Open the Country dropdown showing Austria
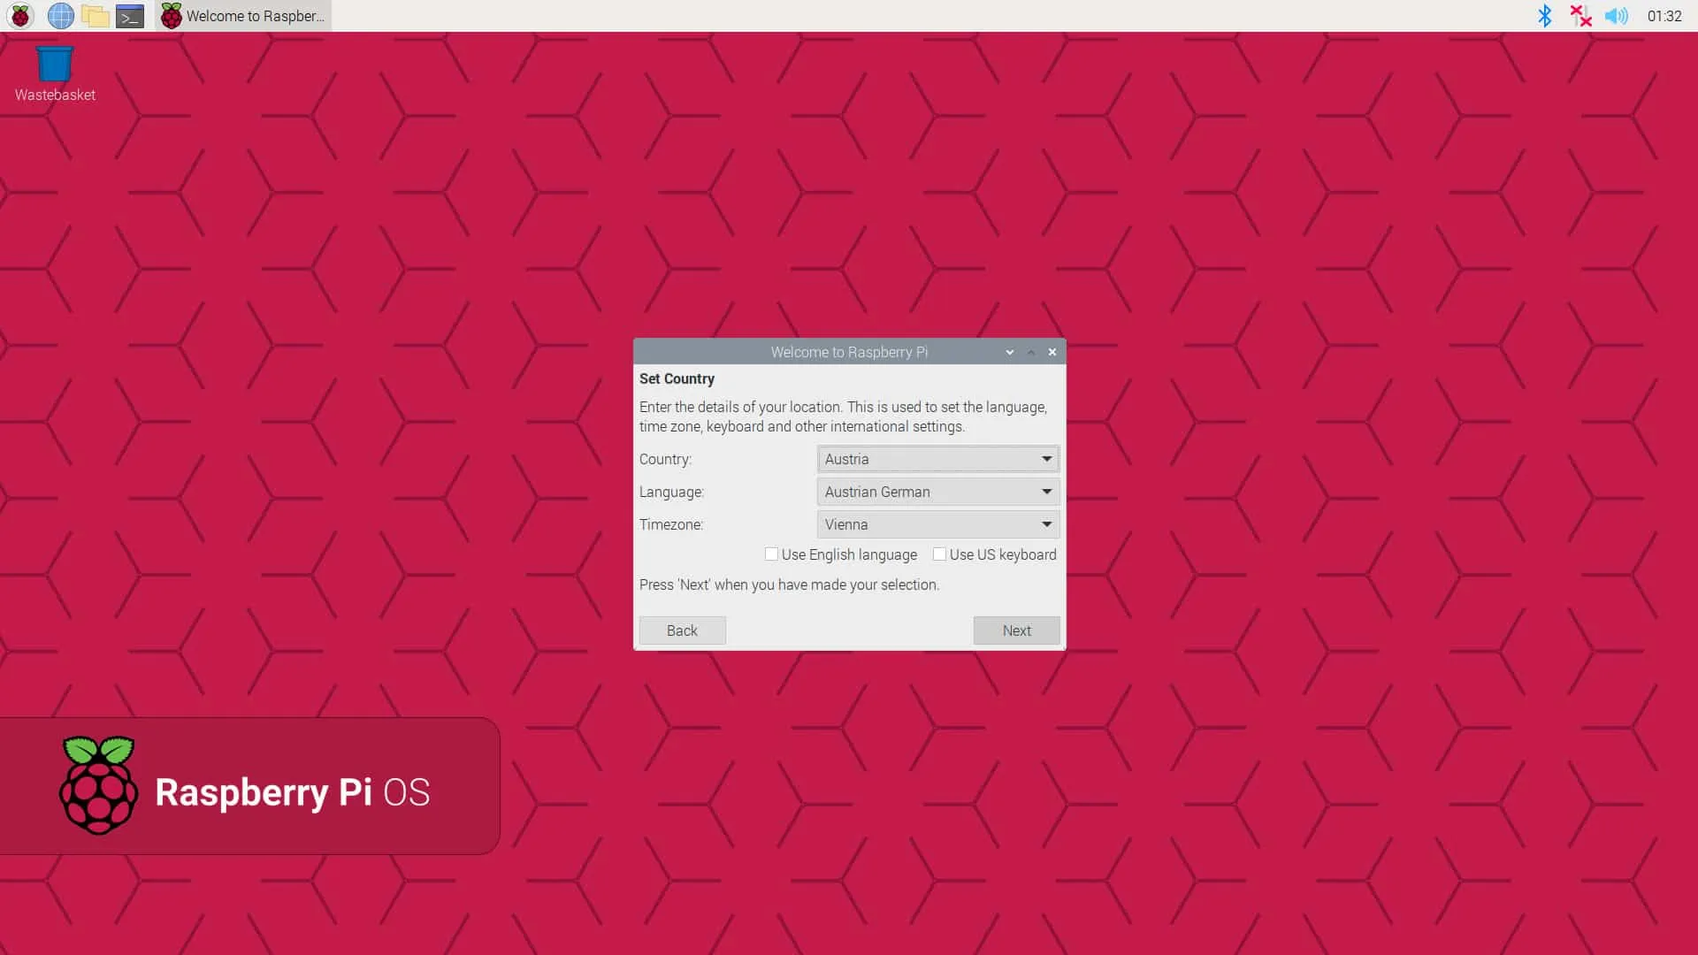 (938, 459)
